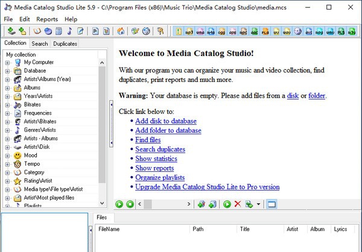
Task: Toggle the blue window panel view button
Action: (x=271, y=204)
